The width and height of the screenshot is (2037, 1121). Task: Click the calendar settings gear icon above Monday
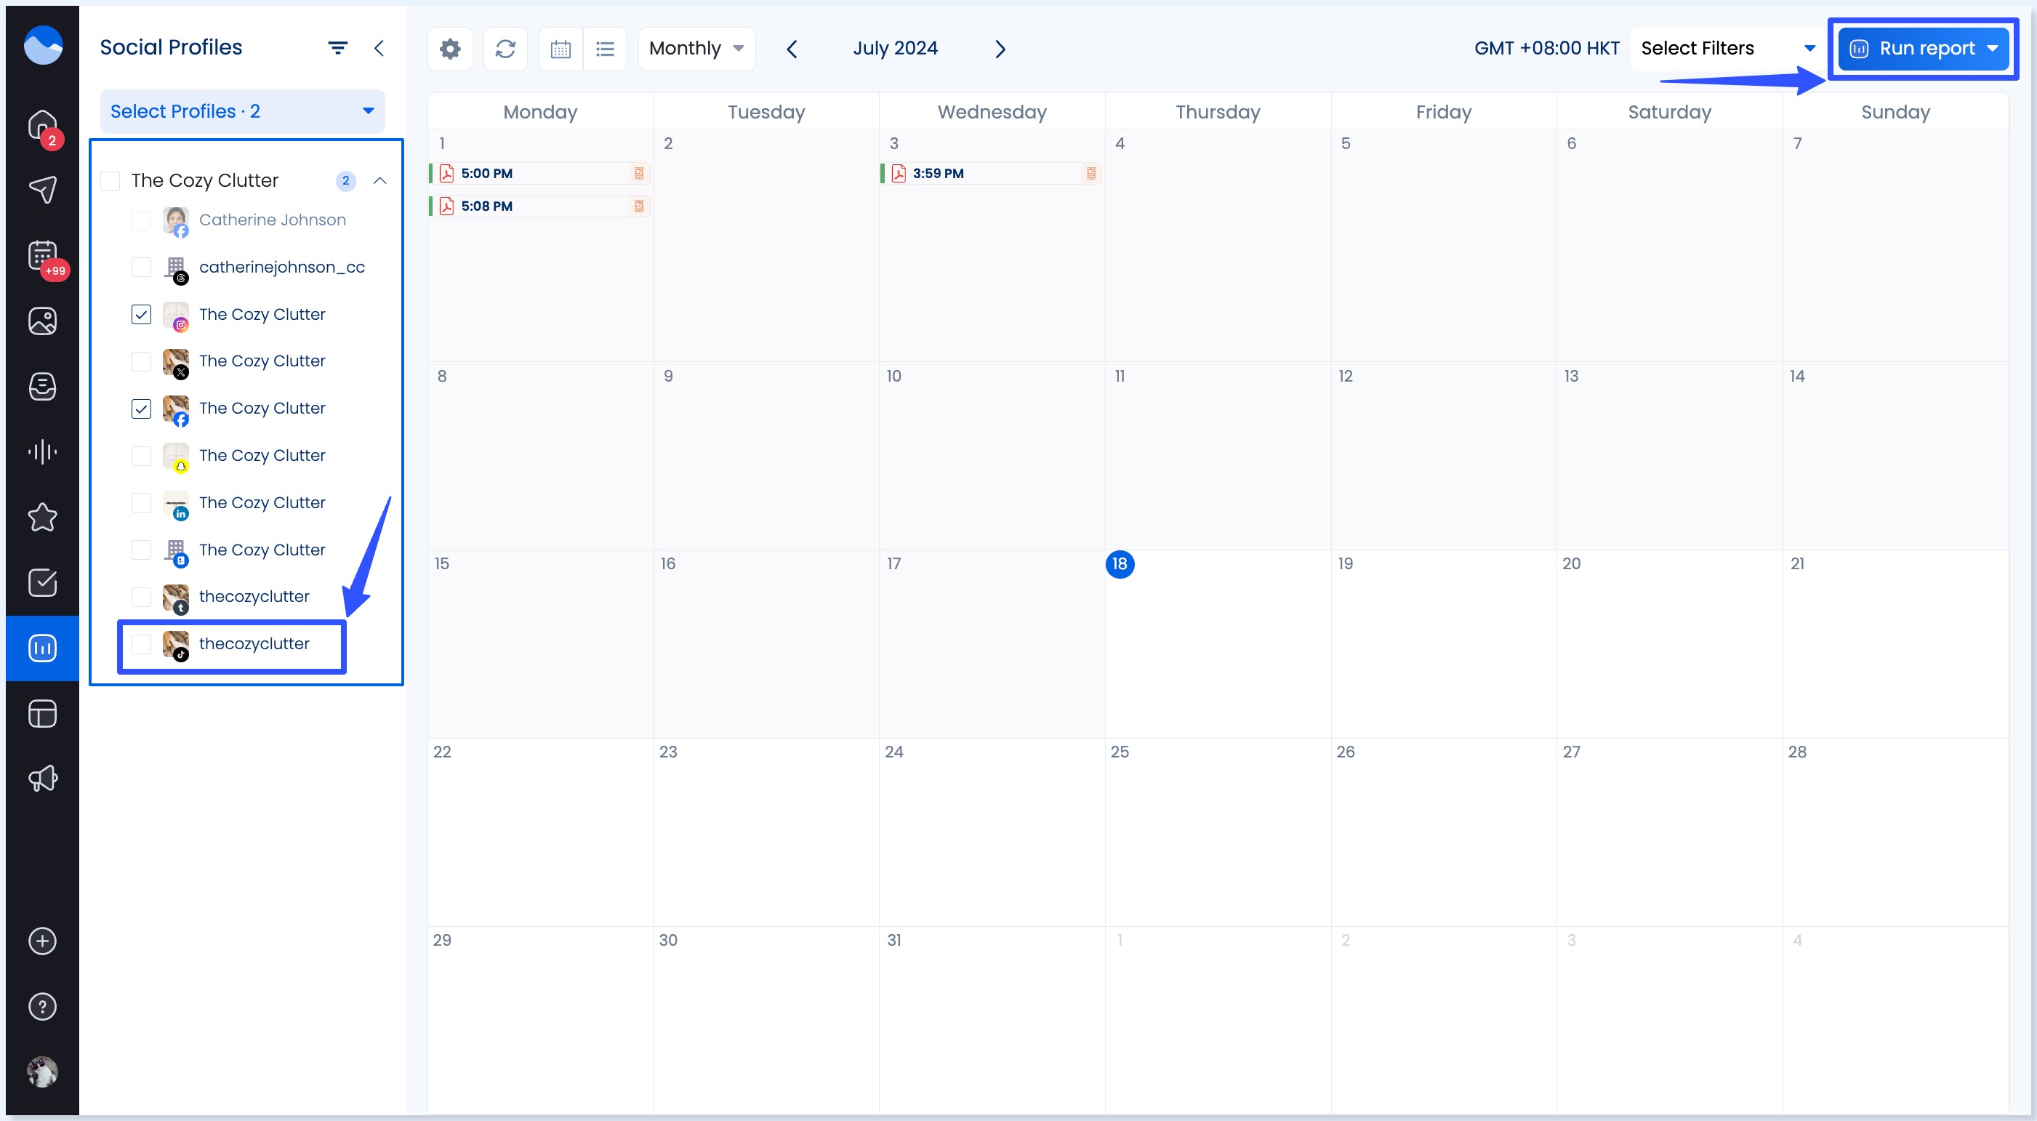(x=449, y=48)
